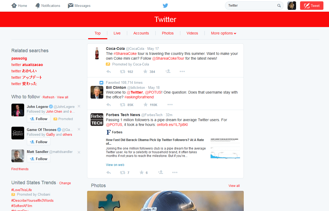329x211 pixels.
Task: Open the #SoftenAFilm trend
Action: 22,206
